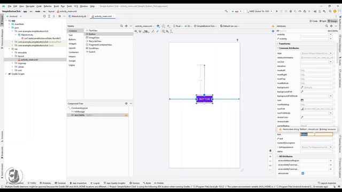The width and height of the screenshot is (342, 192).
Task: Switch to Design view mode
Action: pos(332,21)
